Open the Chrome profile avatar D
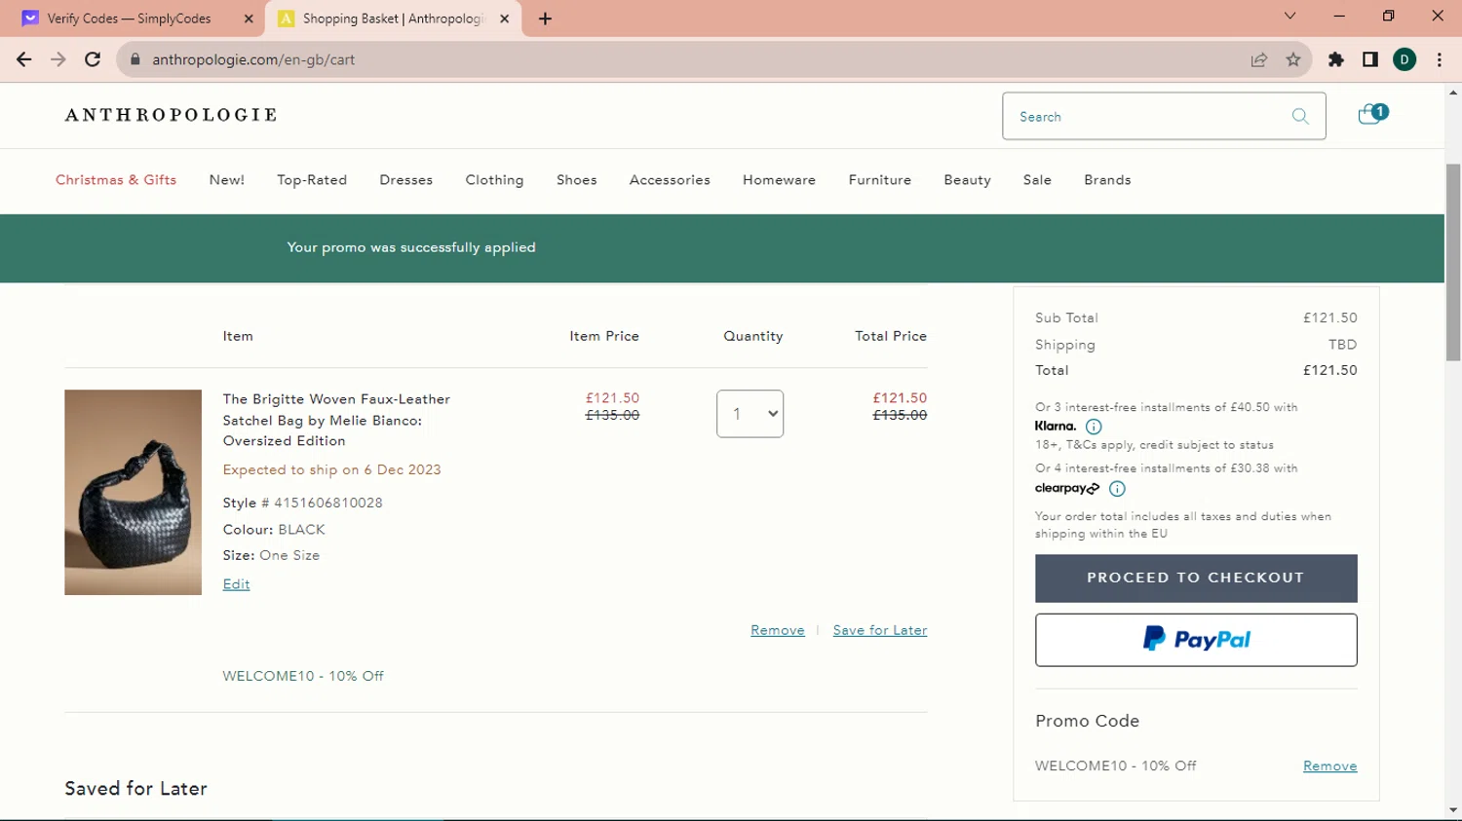This screenshot has width=1462, height=821. pos(1404,59)
